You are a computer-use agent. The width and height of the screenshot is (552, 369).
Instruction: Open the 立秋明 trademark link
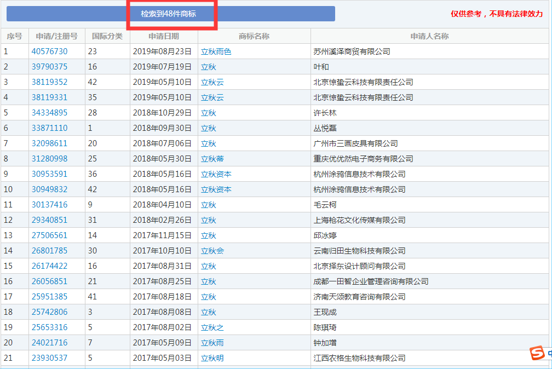[212, 358]
